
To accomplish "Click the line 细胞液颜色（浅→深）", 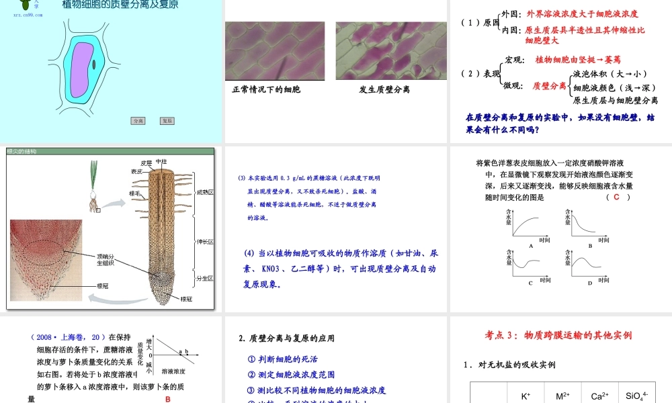I will [x=615, y=88].
